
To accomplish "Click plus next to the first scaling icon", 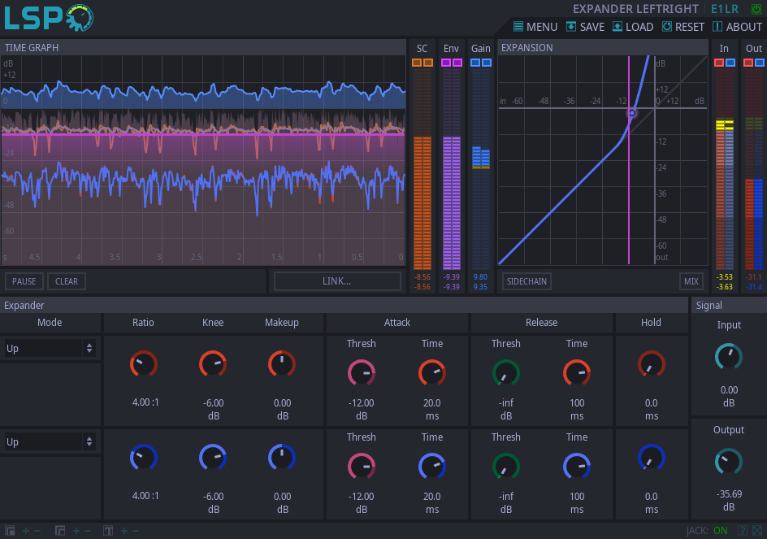I will (25, 531).
